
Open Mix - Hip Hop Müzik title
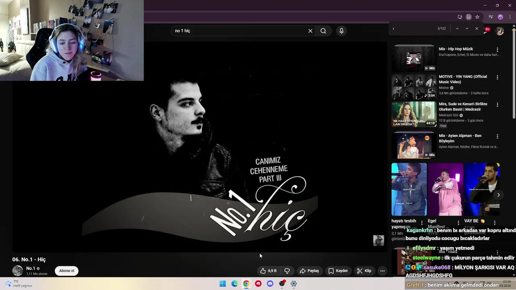456,49
